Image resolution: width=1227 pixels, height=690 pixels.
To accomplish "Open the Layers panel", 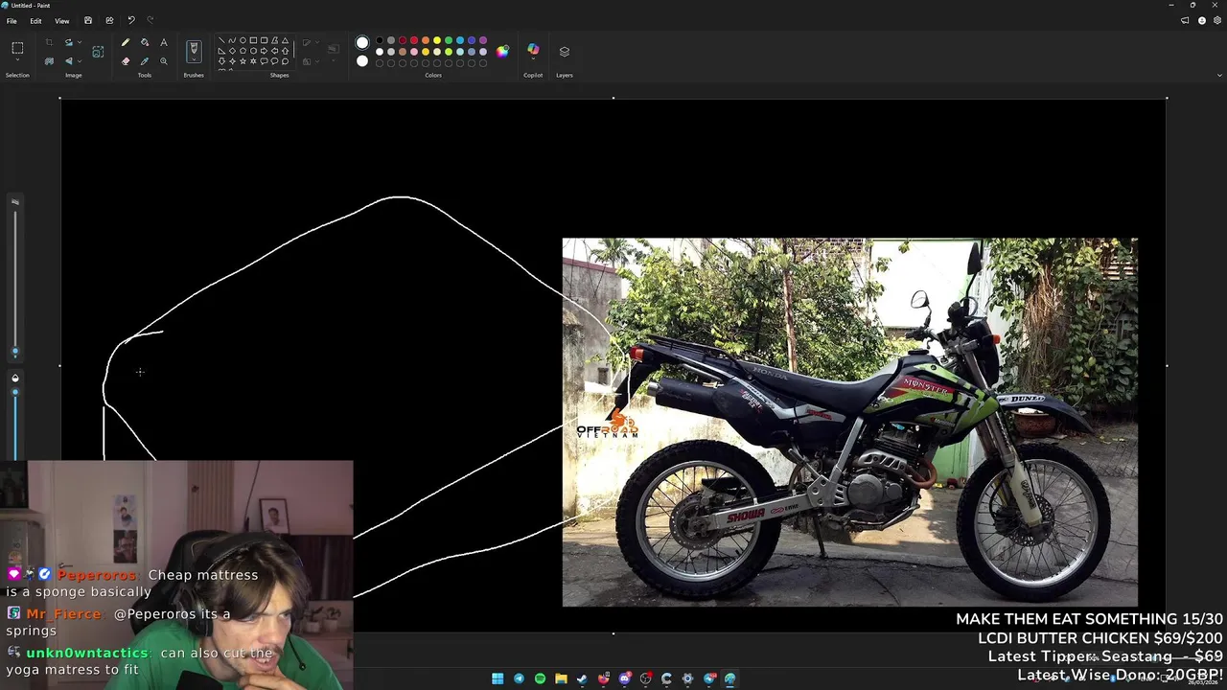I will (x=565, y=52).
